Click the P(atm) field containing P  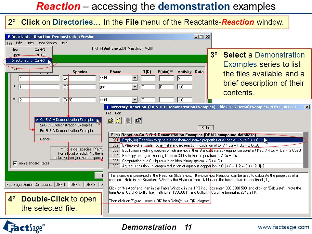point(166,87)
